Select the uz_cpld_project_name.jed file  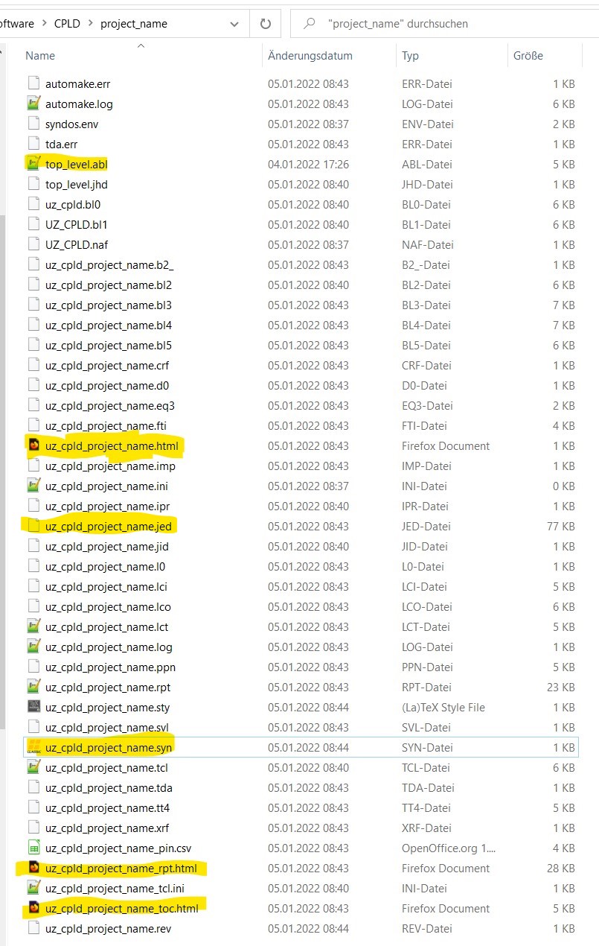[109, 527]
